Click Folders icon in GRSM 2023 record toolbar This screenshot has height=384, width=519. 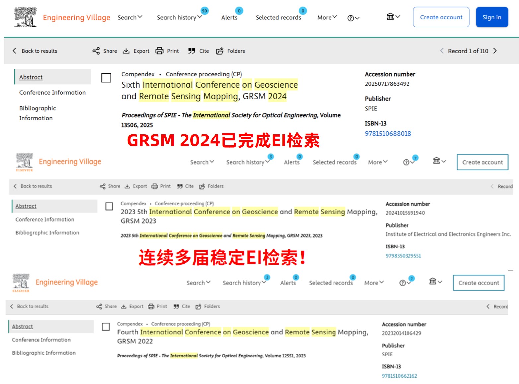(202, 186)
